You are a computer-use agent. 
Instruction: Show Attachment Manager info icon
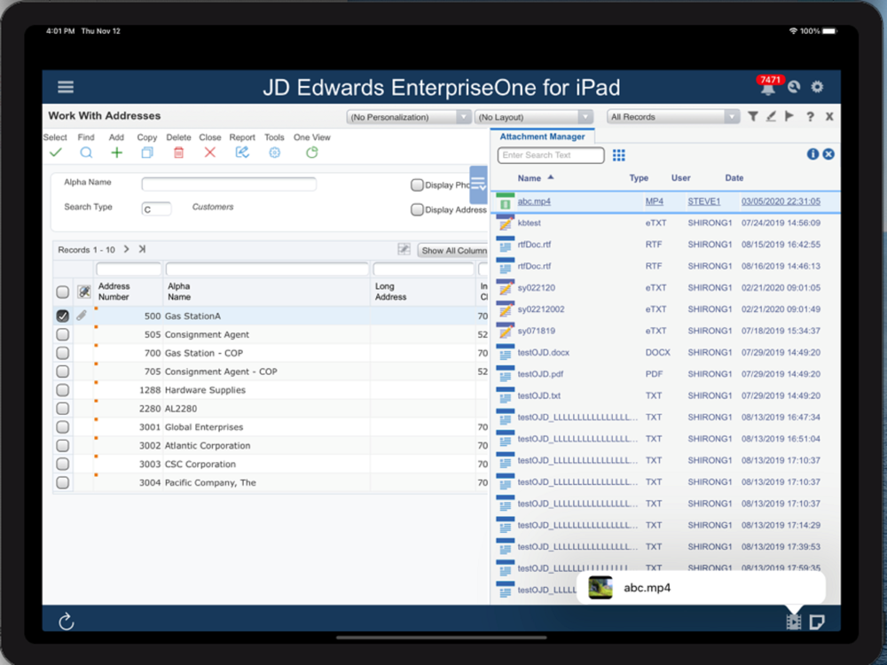pos(812,153)
